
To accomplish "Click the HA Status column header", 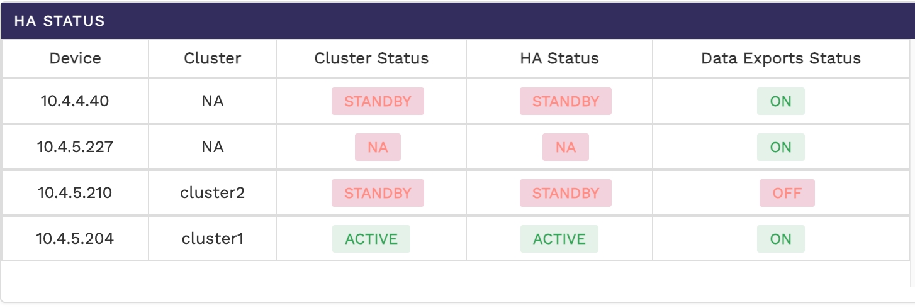I will click(x=559, y=58).
